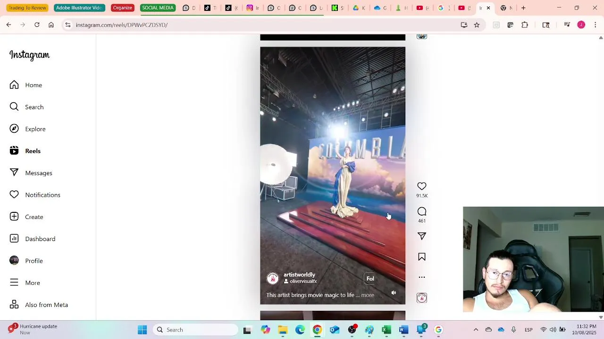The width and height of the screenshot is (604, 339).
Task: Close the active Instagram tab
Action: coord(488,8)
